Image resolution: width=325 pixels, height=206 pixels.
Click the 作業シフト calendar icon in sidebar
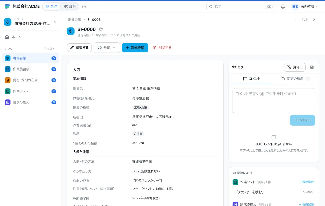point(8,91)
